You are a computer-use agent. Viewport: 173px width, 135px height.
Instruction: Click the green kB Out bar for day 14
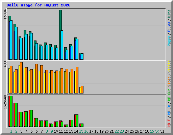(x=77, y=121)
